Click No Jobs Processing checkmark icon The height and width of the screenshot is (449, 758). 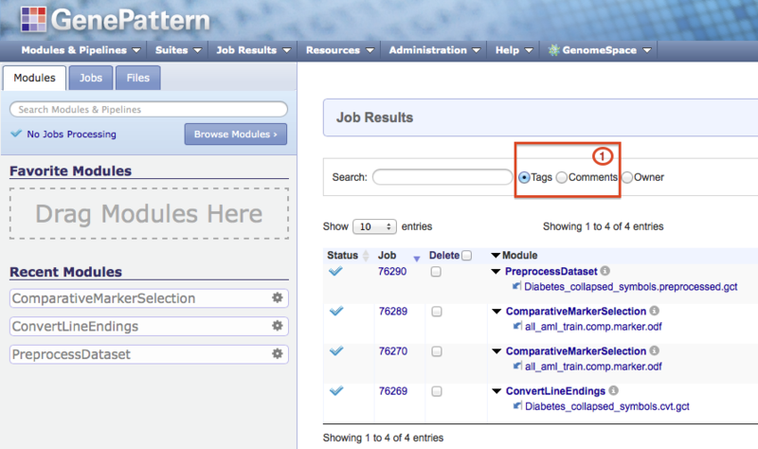pos(16,134)
